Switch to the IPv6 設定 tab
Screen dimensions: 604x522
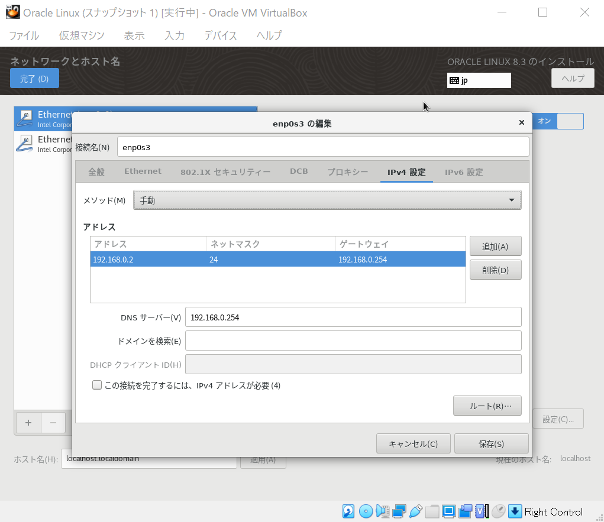[464, 171]
